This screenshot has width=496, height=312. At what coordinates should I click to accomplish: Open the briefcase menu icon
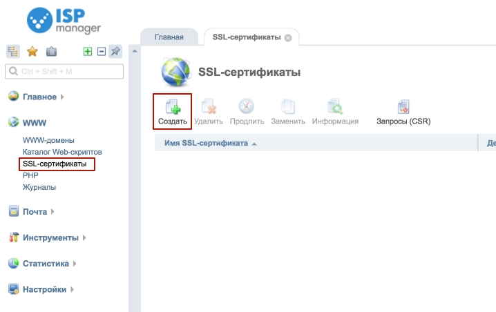coord(51,51)
